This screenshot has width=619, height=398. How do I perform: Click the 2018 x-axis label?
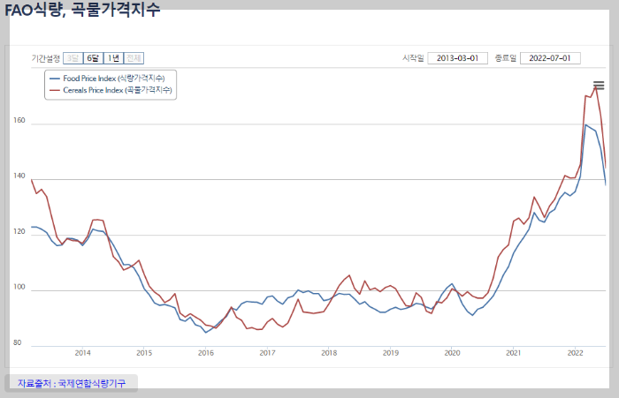(329, 353)
